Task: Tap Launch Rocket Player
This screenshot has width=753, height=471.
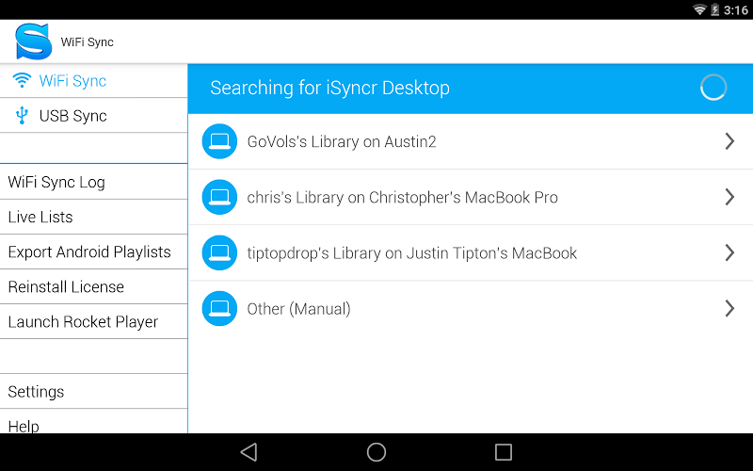Action: [x=83, y=321]
